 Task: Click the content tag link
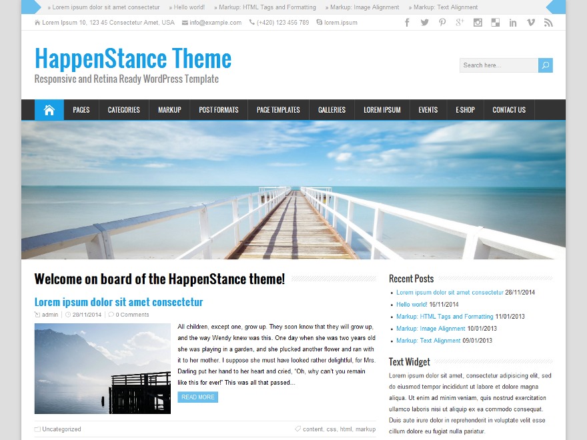pos(313,429)
